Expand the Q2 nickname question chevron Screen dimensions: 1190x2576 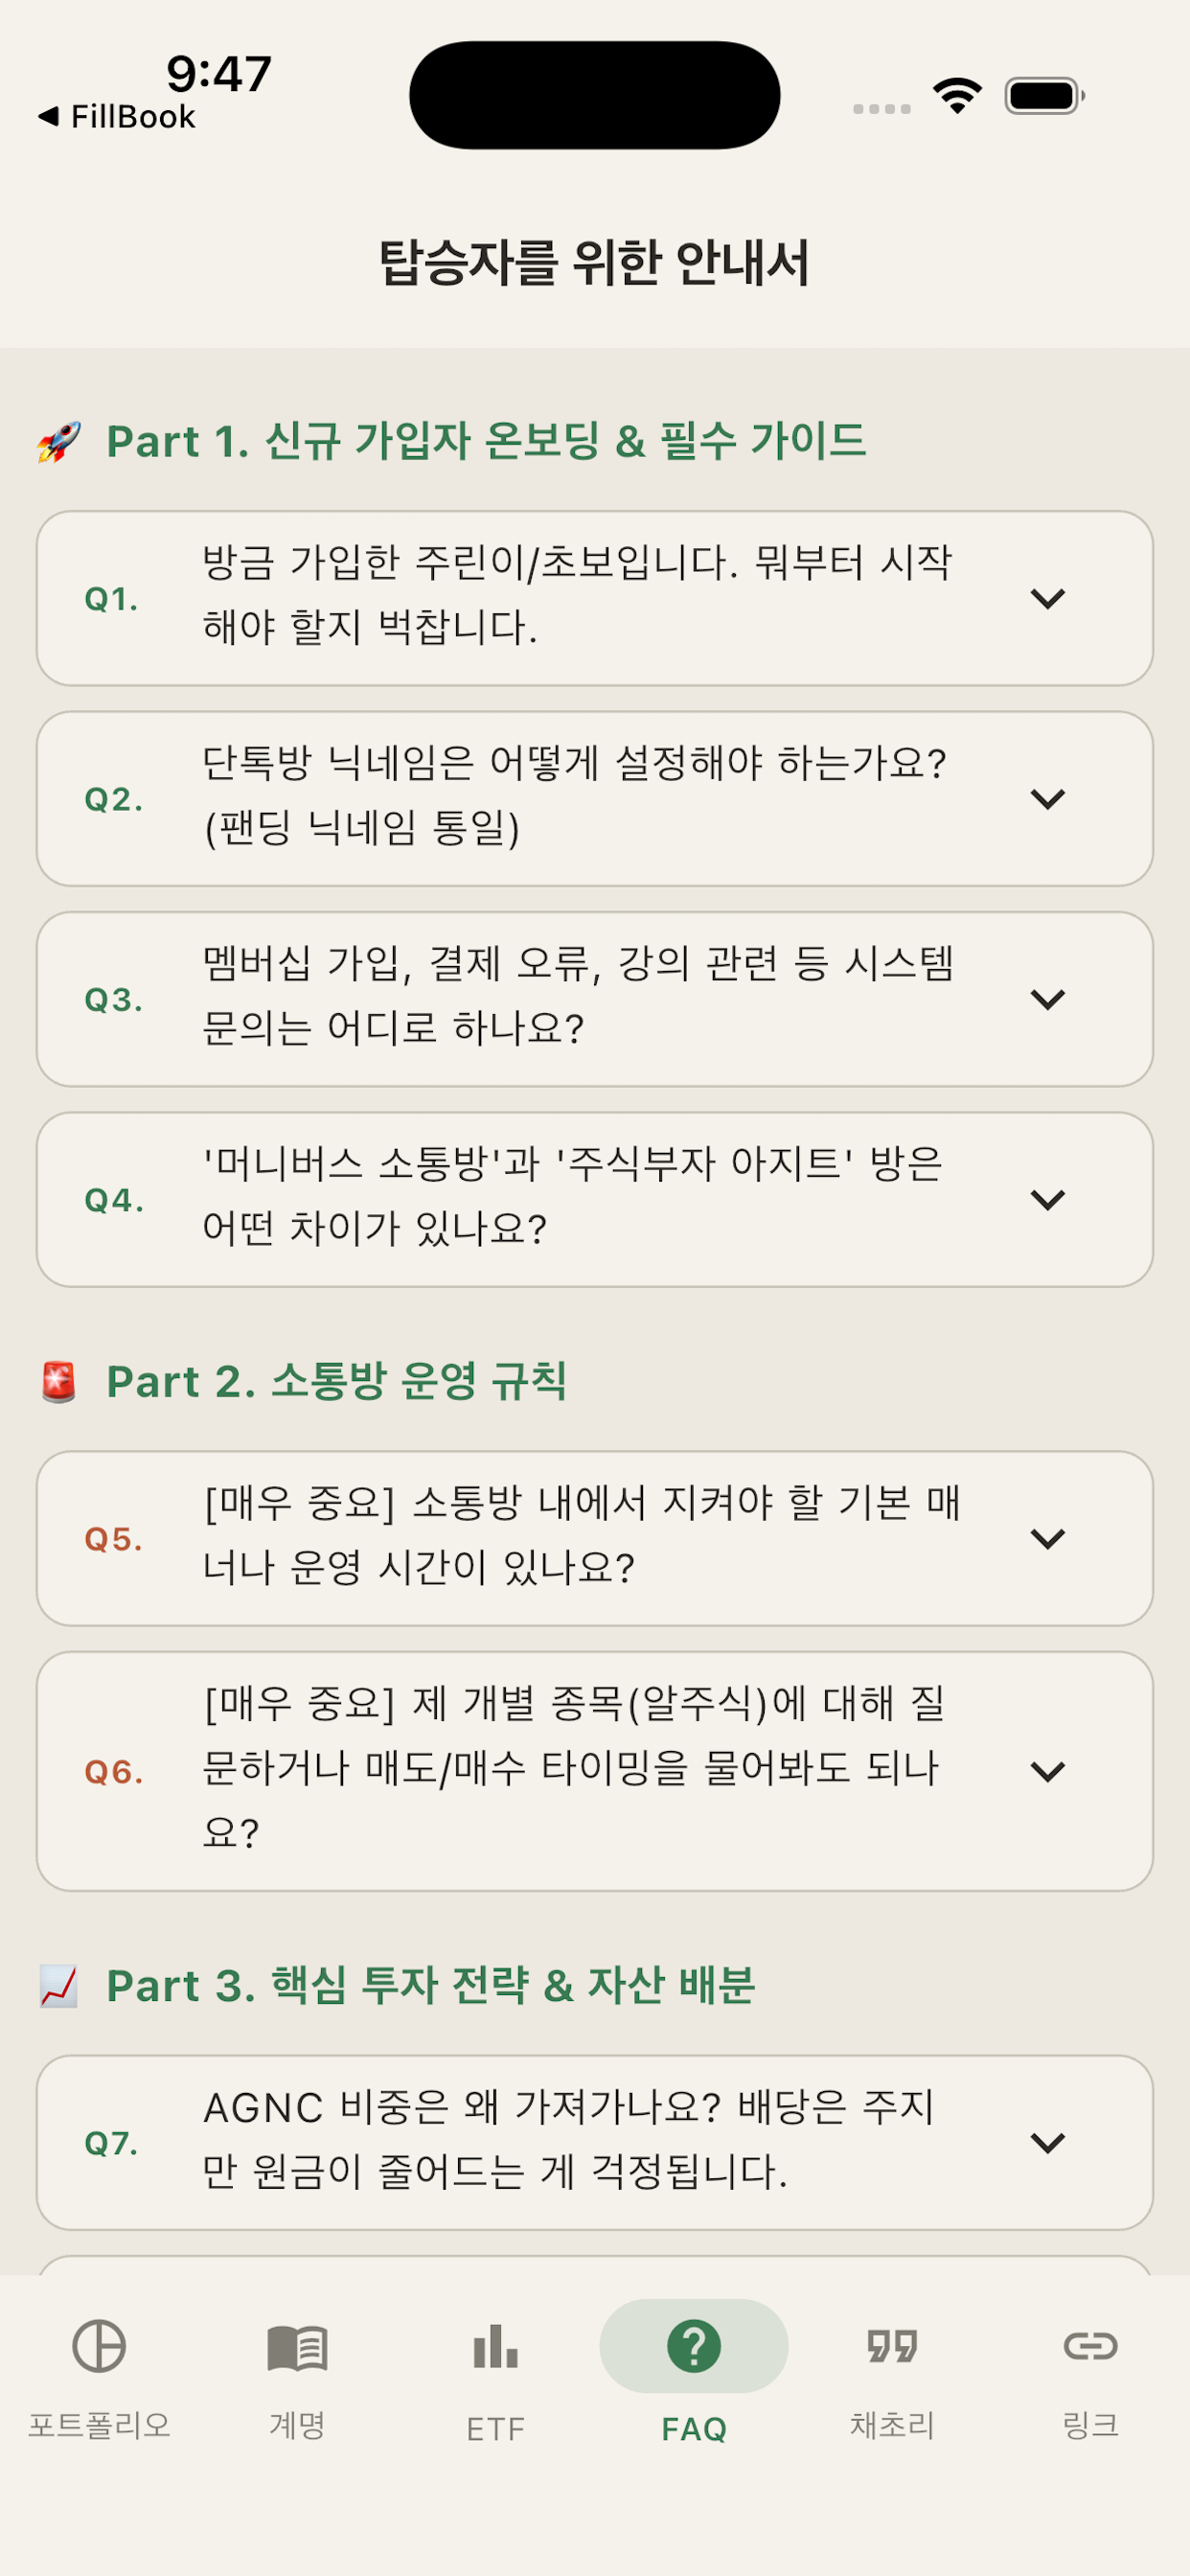[1047, 799]
